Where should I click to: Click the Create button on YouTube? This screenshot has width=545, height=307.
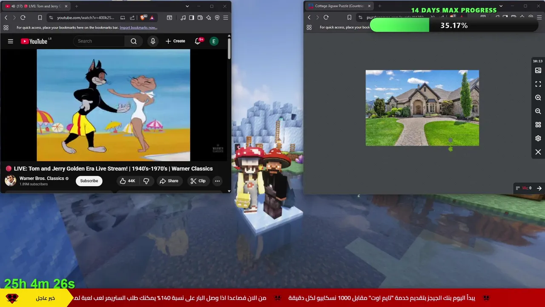(x=175, y=41)
